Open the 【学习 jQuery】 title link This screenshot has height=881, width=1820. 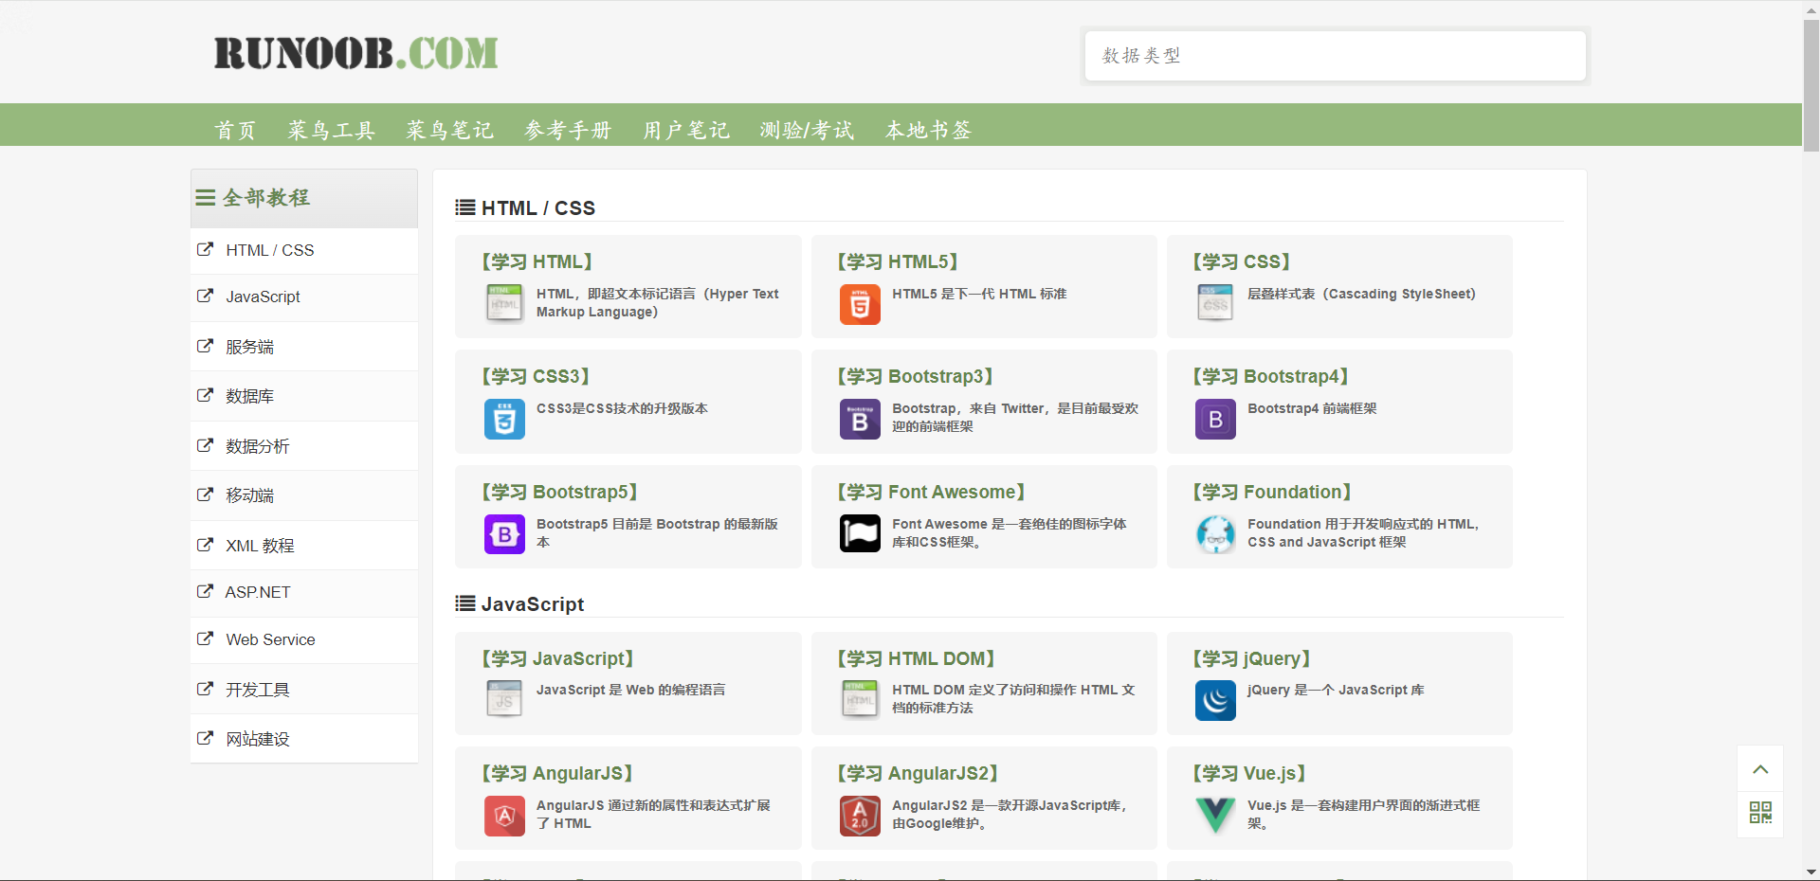coord(1252,658)
